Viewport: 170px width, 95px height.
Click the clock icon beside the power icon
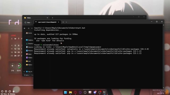coord(6,91)
